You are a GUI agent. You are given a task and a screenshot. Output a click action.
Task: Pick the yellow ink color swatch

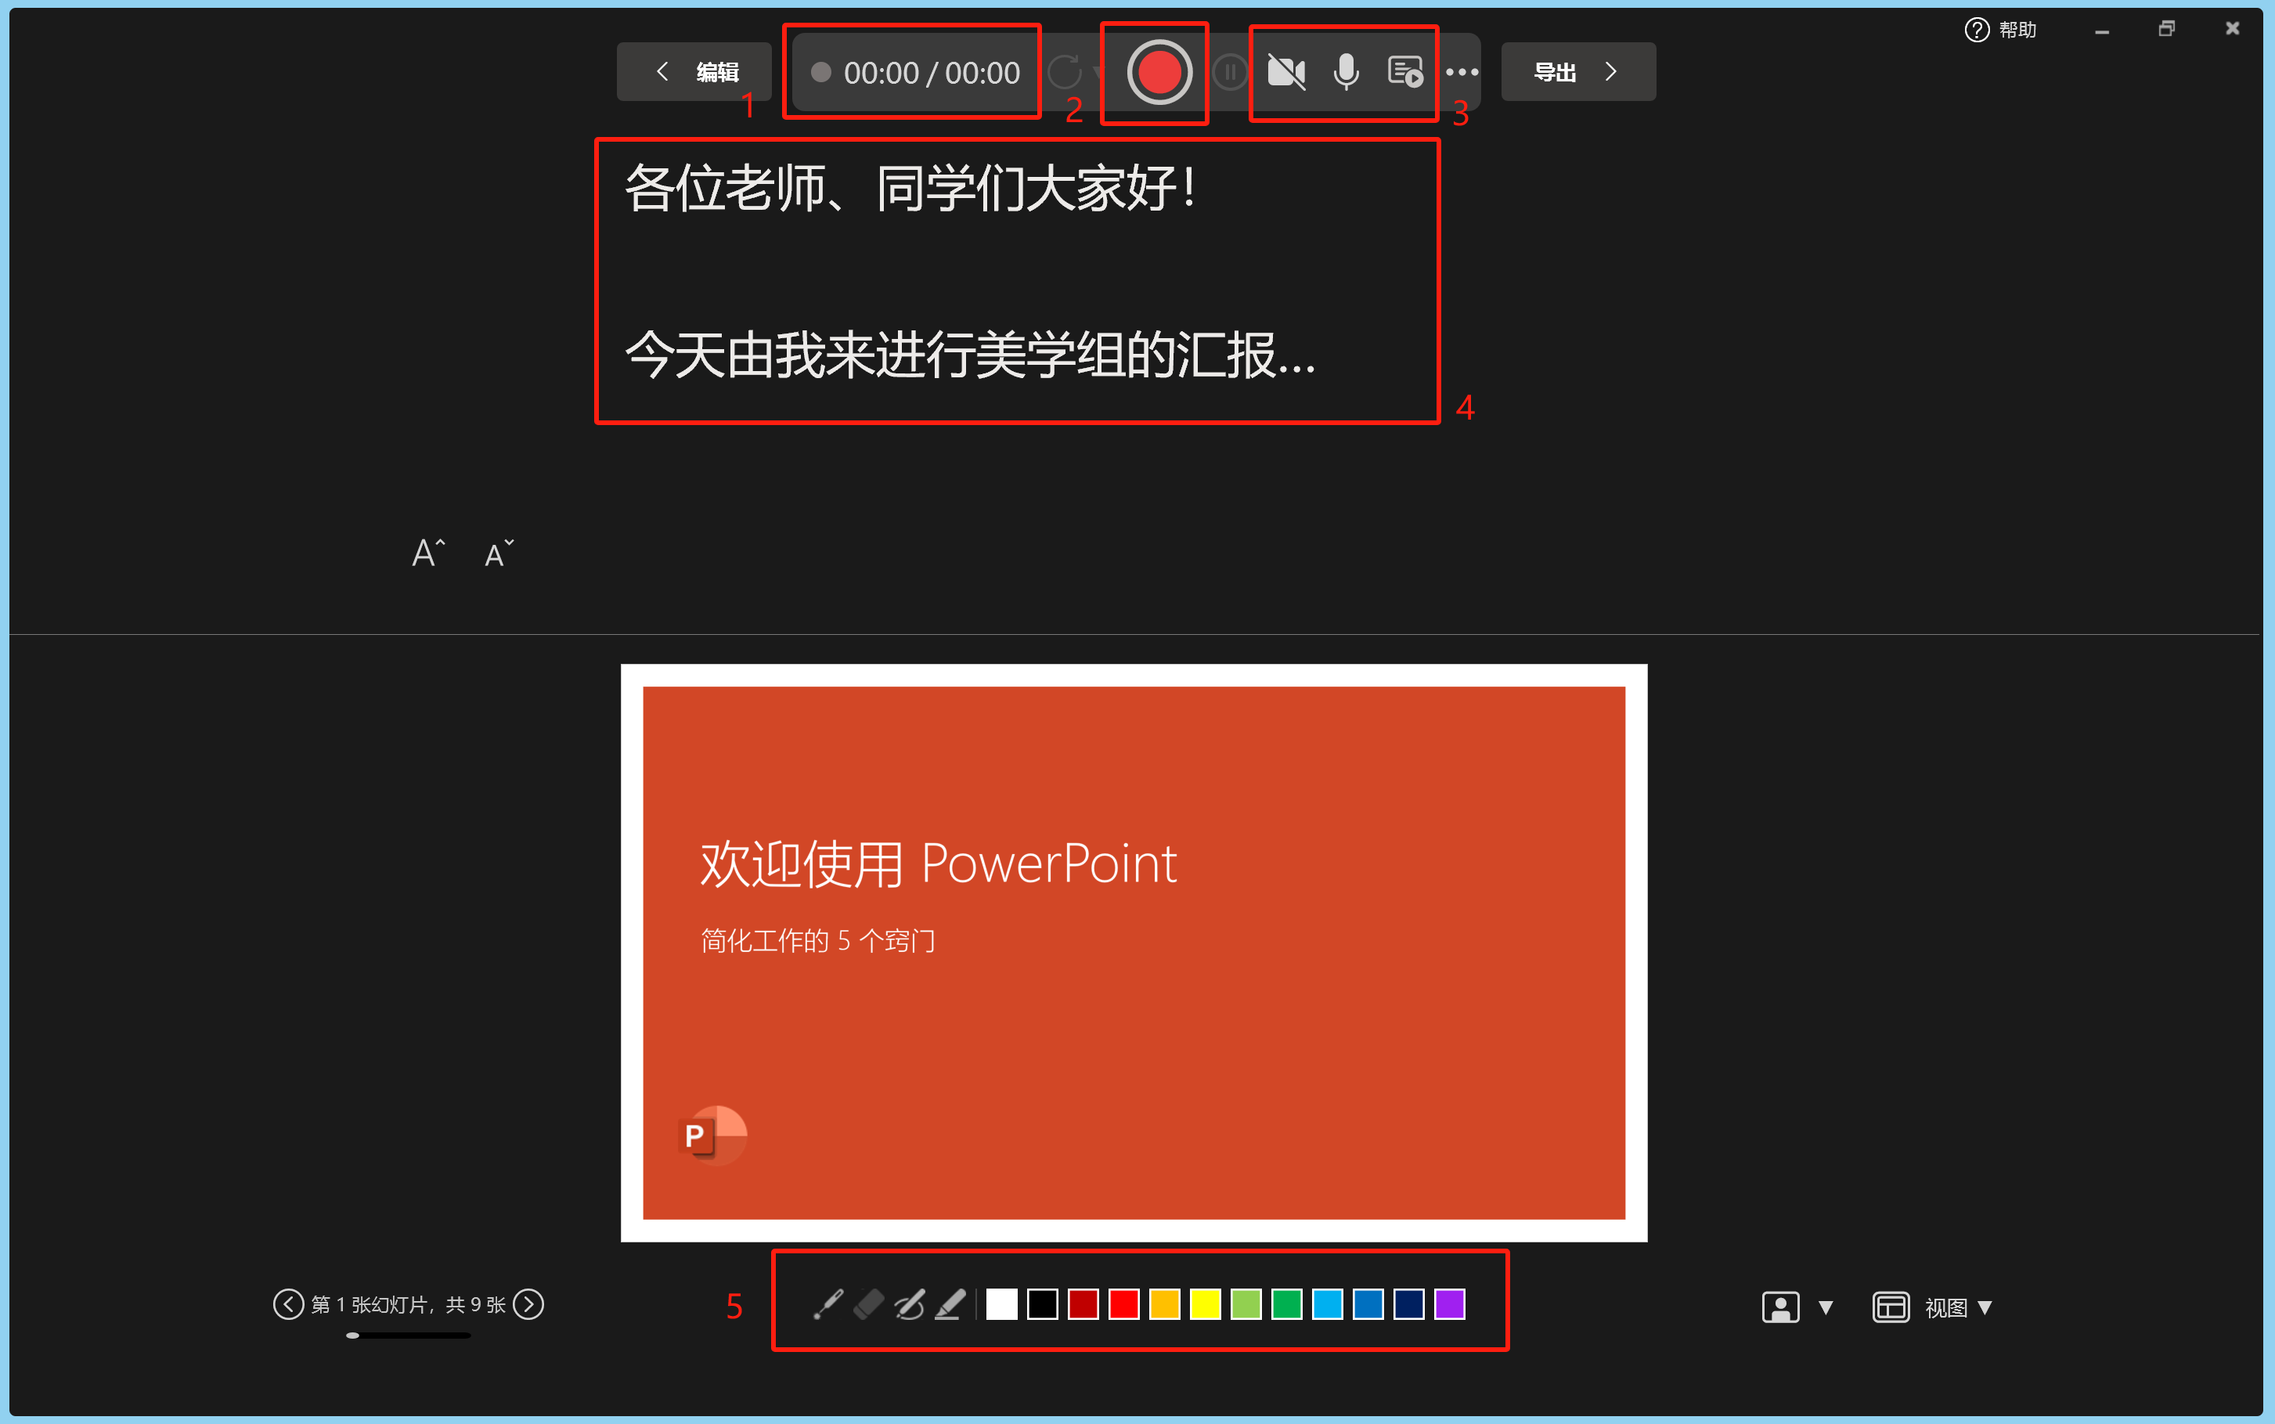click(1206, 1304)
